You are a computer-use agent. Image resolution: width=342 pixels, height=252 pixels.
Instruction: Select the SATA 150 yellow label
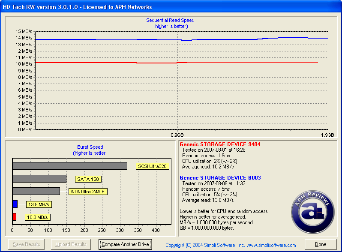pyautogui.click(x=88, y=179)
